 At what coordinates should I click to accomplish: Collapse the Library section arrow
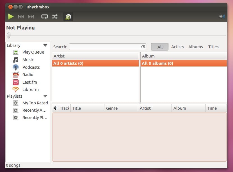click(45, 45)
